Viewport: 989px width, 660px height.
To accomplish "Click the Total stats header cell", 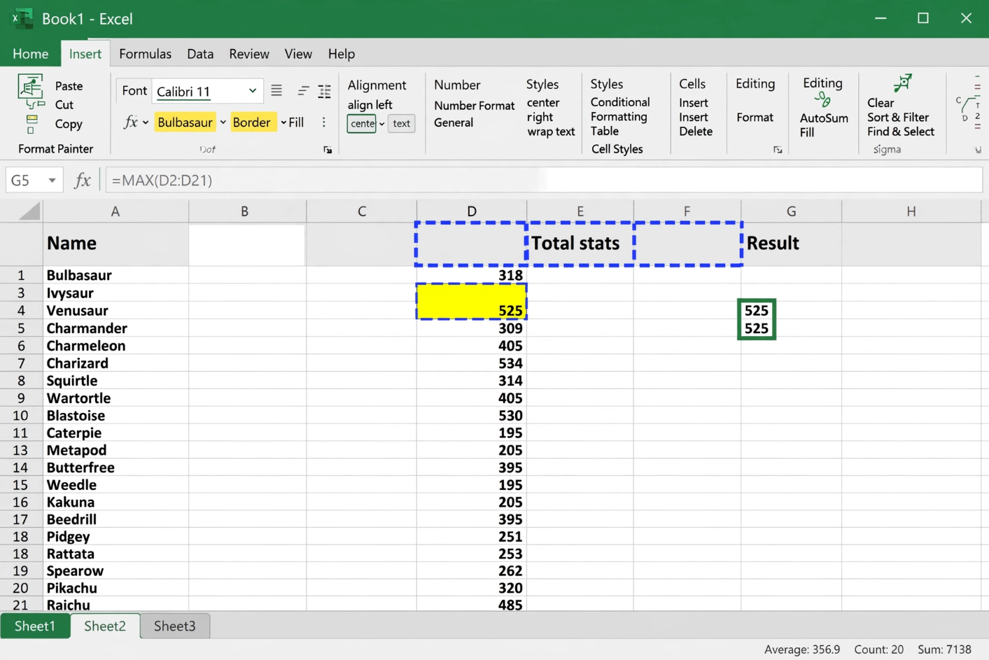I will point(580,244).
